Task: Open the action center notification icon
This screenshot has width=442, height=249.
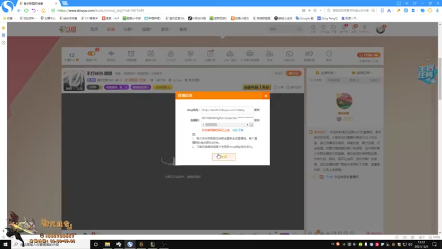Action: (434, 244)
